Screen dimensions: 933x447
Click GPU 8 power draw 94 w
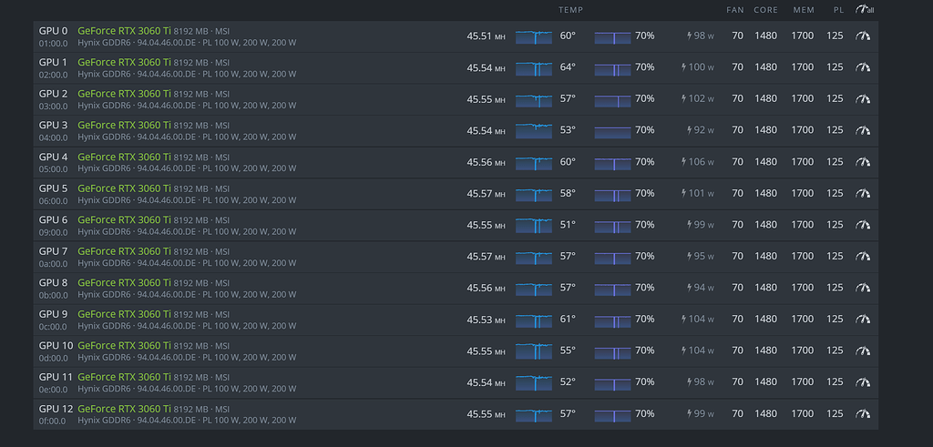tap(701, 288)
